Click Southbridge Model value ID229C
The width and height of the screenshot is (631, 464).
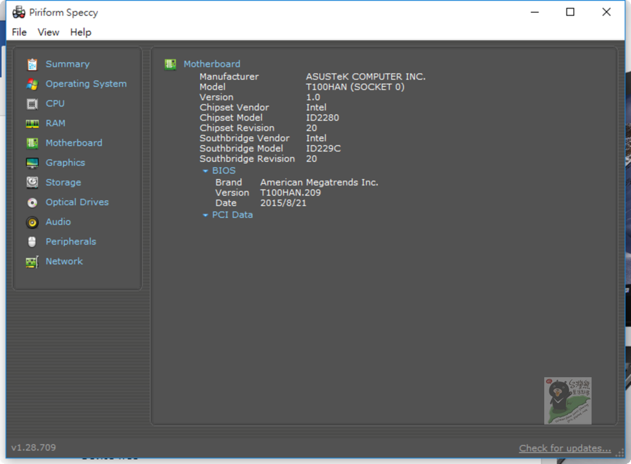click(x=323, y=149)
